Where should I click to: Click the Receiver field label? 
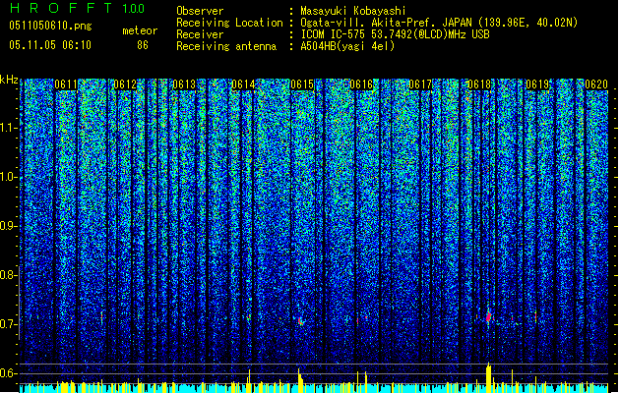[x=200, y=34]
